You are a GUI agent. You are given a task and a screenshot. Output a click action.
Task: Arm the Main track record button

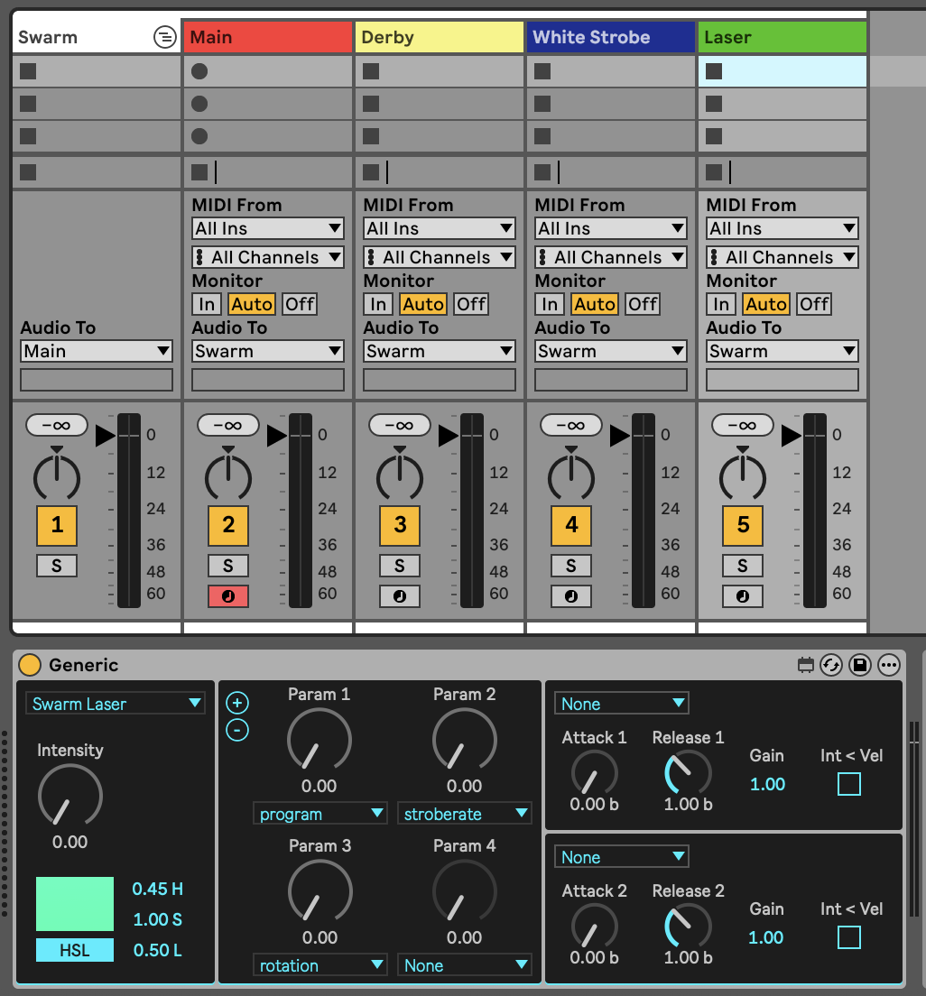pos(228,596)
